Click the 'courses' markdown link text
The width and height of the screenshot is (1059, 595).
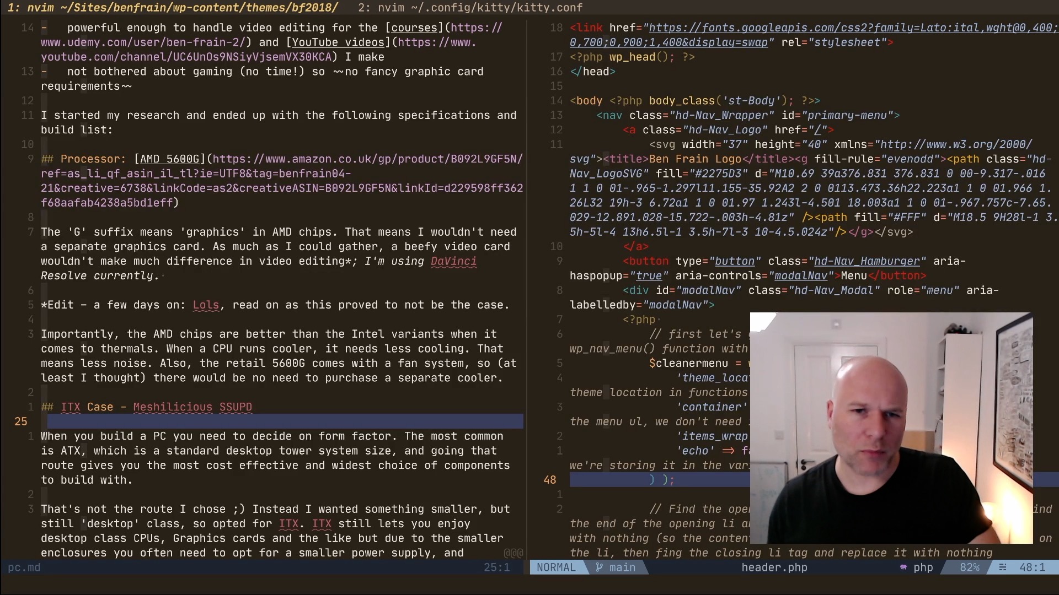[414, 28]
